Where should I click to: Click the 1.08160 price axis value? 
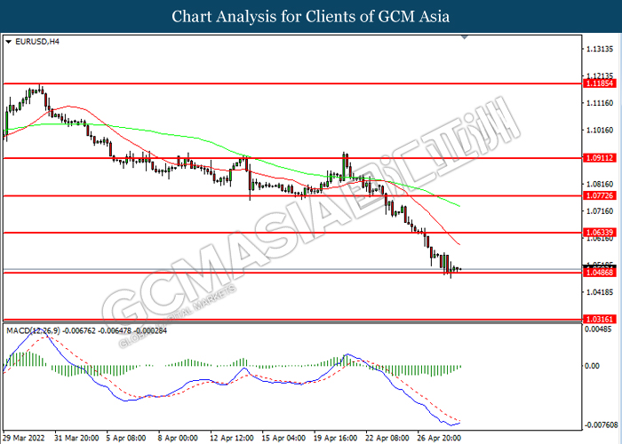600,184
